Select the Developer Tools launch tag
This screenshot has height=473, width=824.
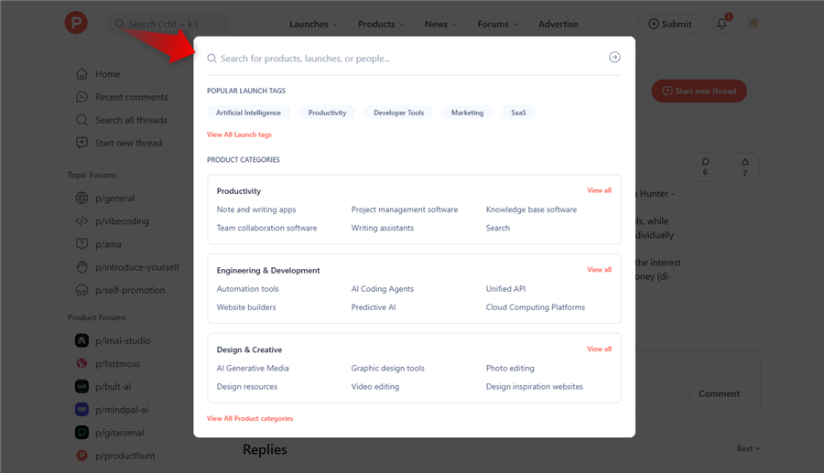398,113
